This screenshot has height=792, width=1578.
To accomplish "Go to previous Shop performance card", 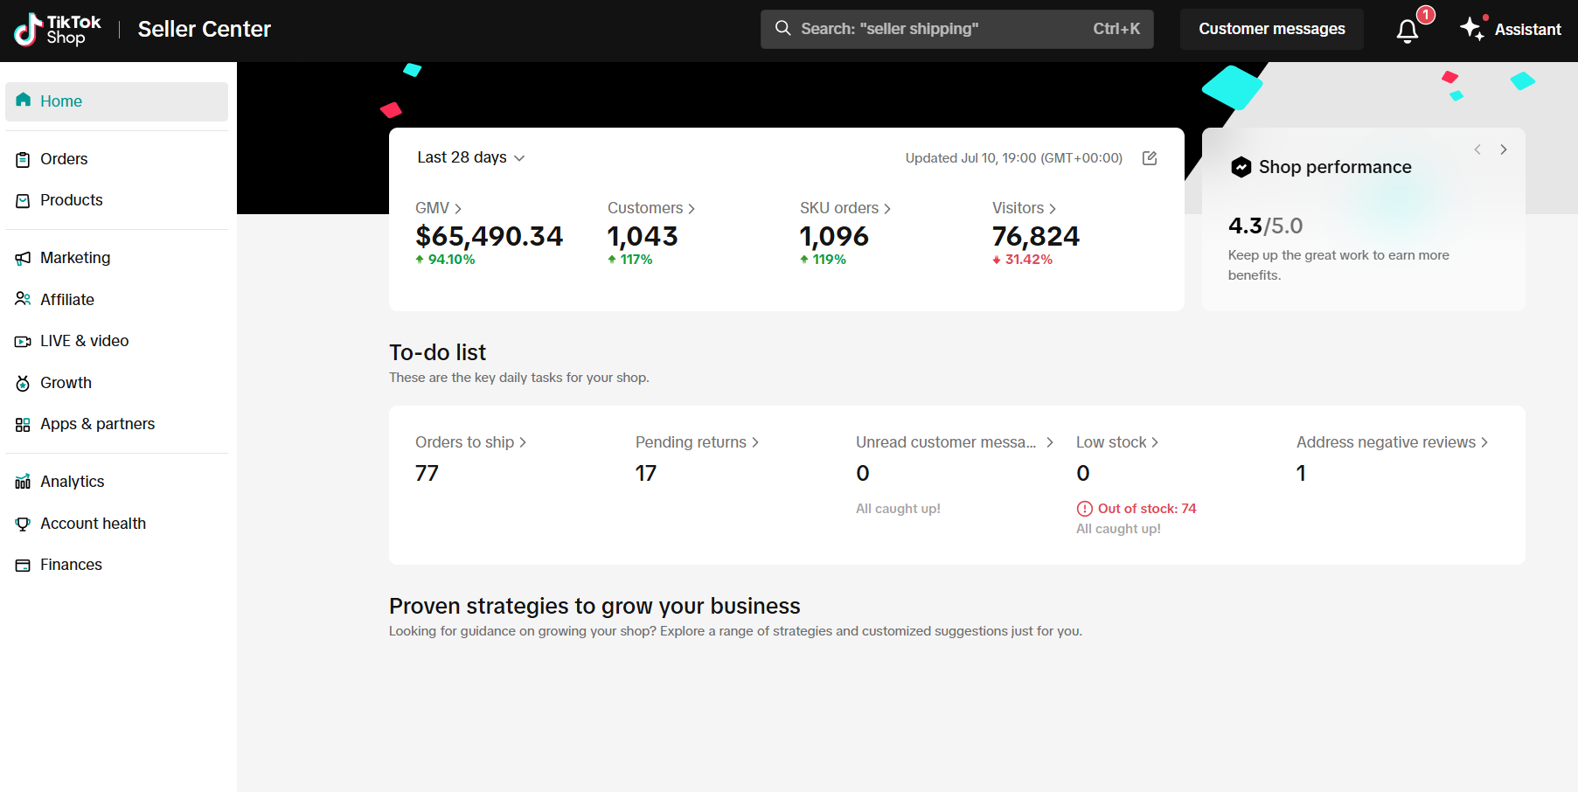I will point(1477,149).
